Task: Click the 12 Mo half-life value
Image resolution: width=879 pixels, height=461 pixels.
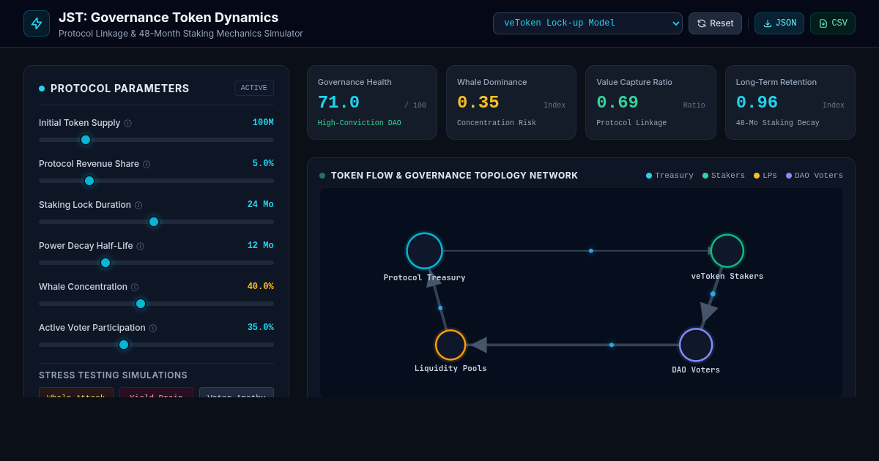Action: coord(260,246)
